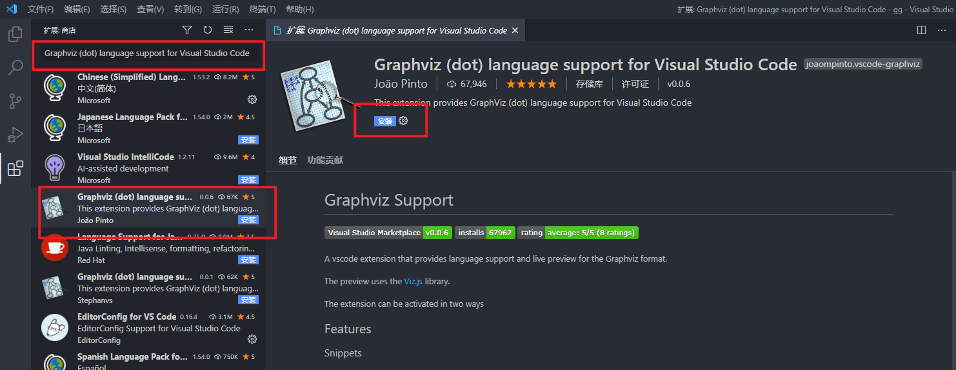Click the rating average 5/5 badge
956x370 pixels.
[578, 233]
